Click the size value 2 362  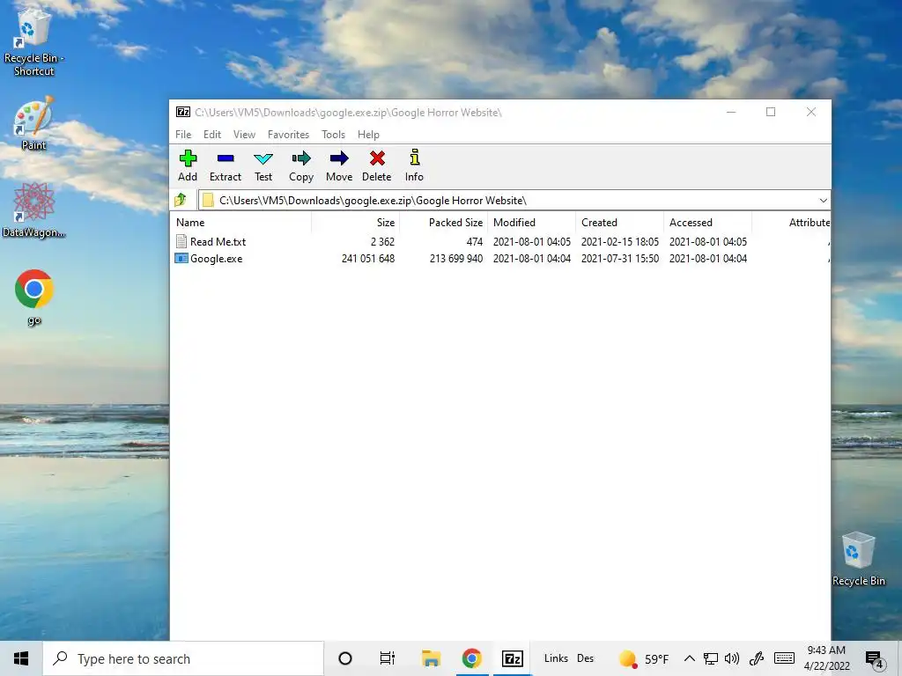point(382,242)
